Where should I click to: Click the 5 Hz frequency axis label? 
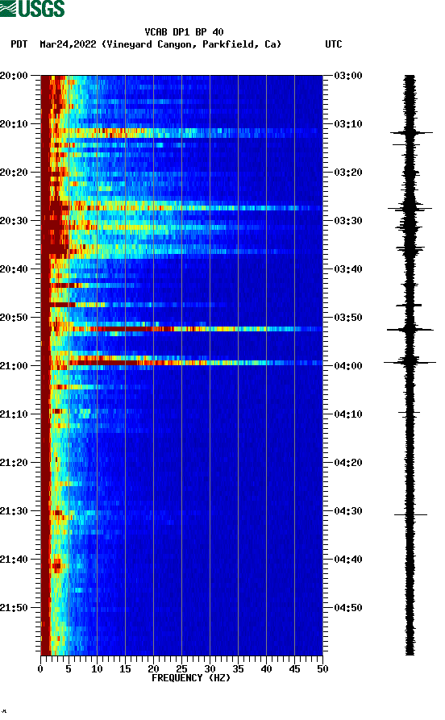[x=69, y=669]
